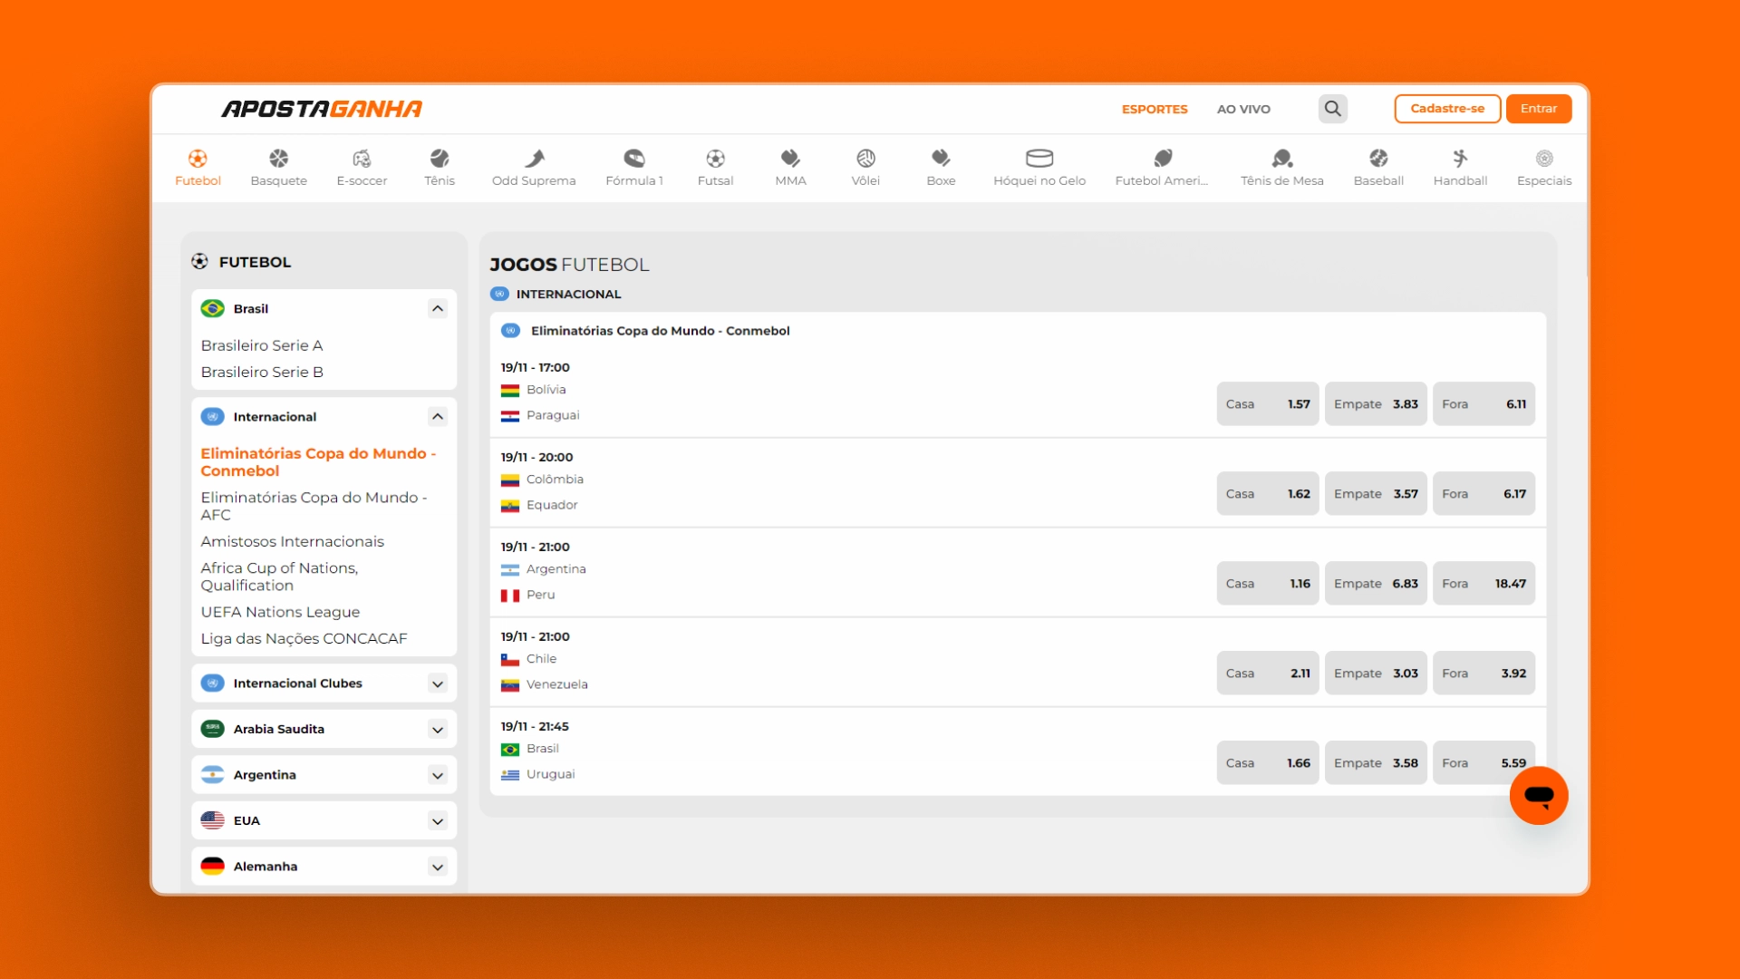
Task: Open Brasileiro Serie A league
Action: [x=262, y=345]
